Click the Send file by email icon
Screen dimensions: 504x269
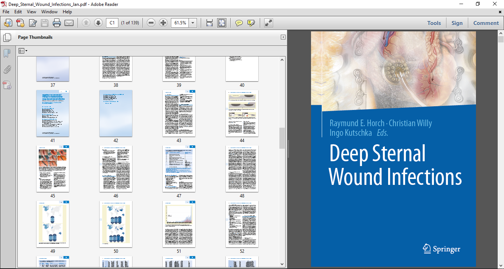[x=69, y=23]
